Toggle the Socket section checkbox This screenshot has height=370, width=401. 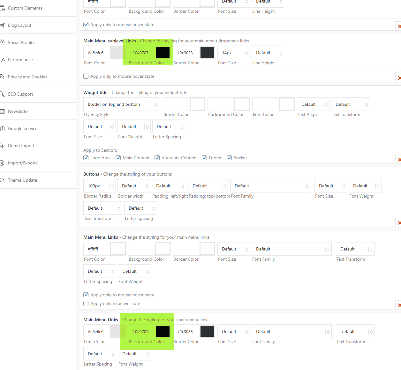pyautogui.click(x=229, y=158)
